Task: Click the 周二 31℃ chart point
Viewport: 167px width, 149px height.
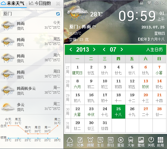Action: [57, 126]
